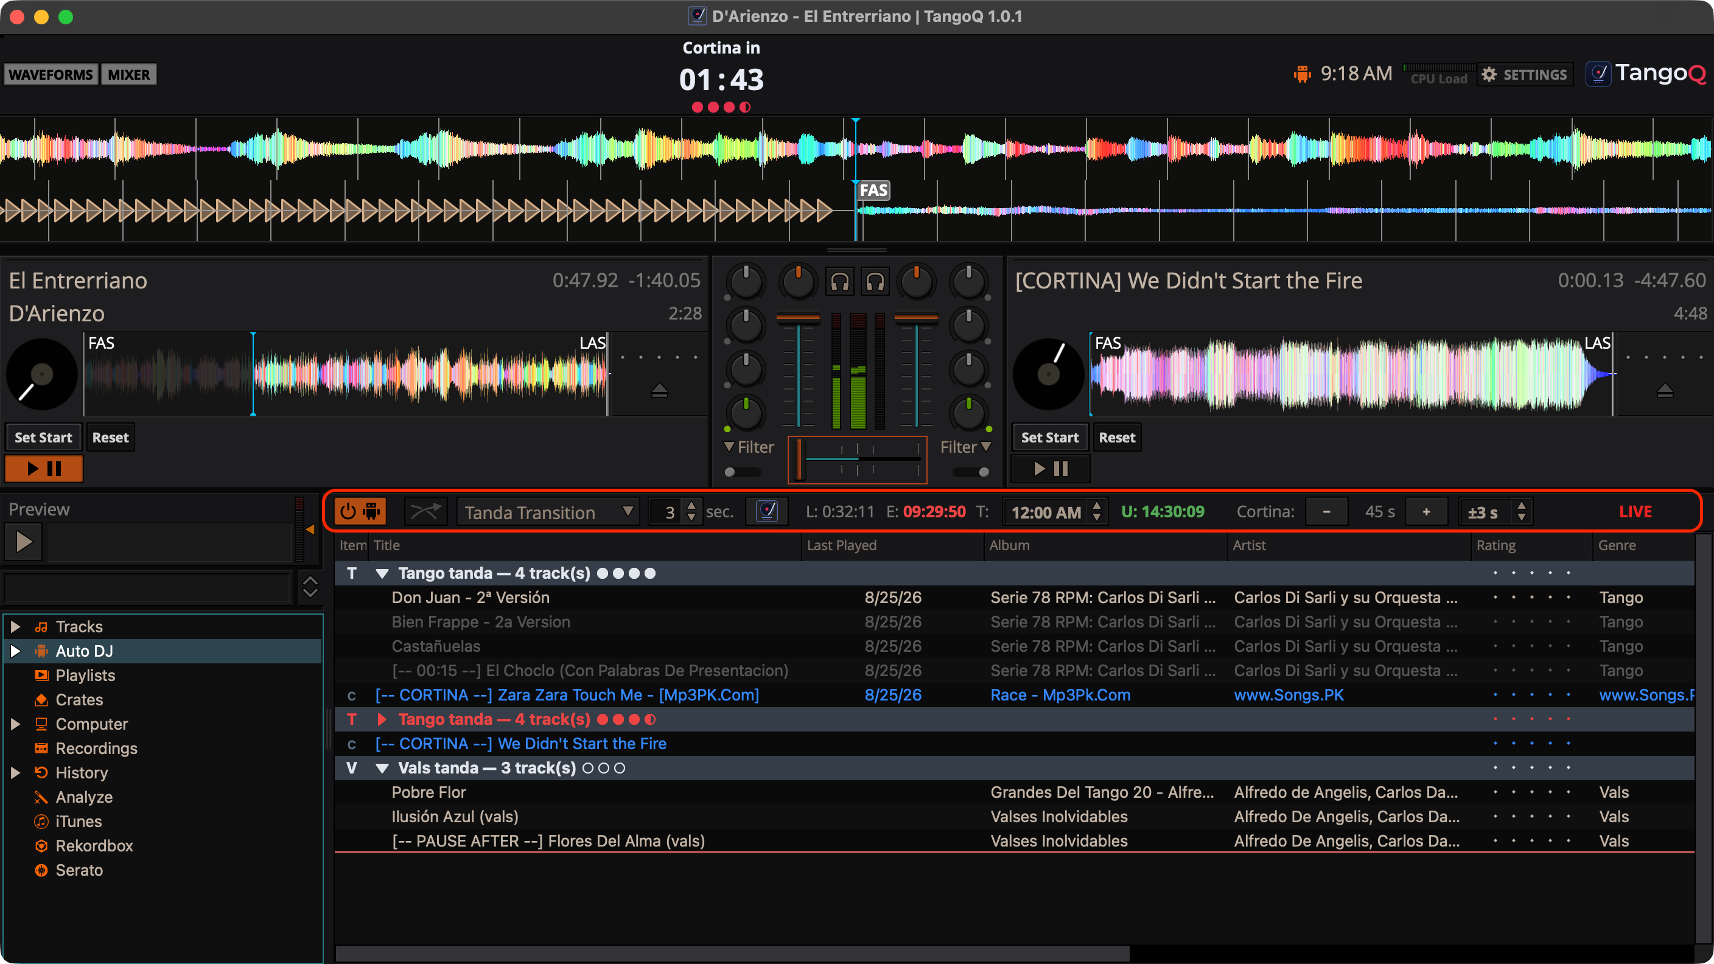Switch to the WAVEFORMS view tab
Viewport: 1714px width, 964px height.
coord(51,74)
